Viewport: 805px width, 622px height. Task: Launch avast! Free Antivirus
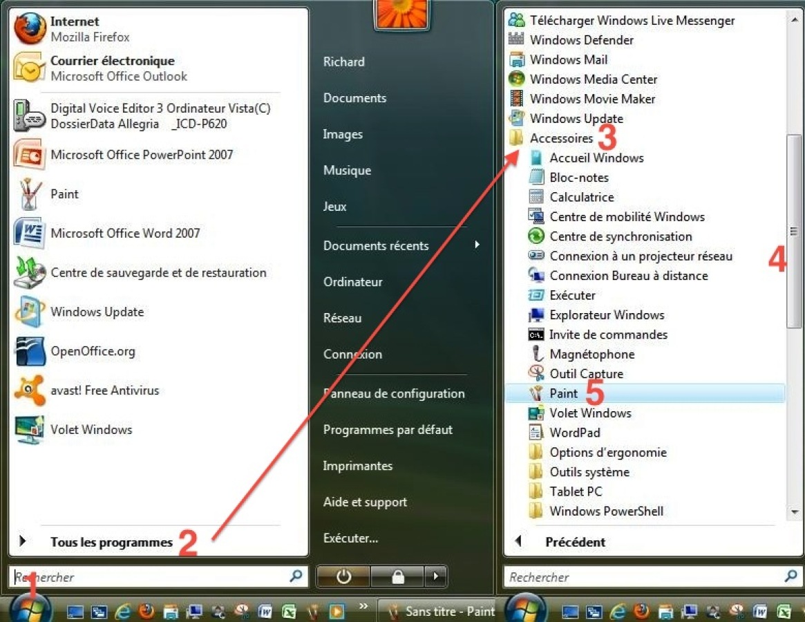pos(104,390)
